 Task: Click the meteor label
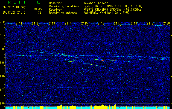39,8
